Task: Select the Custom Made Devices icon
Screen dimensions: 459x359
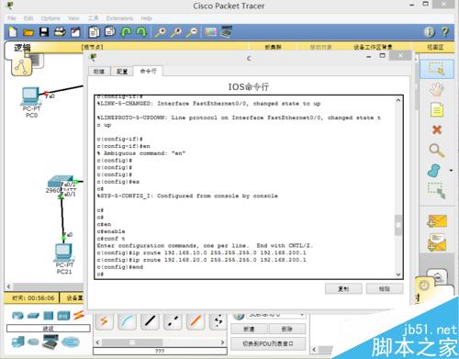Action: [x=50, y=342]
